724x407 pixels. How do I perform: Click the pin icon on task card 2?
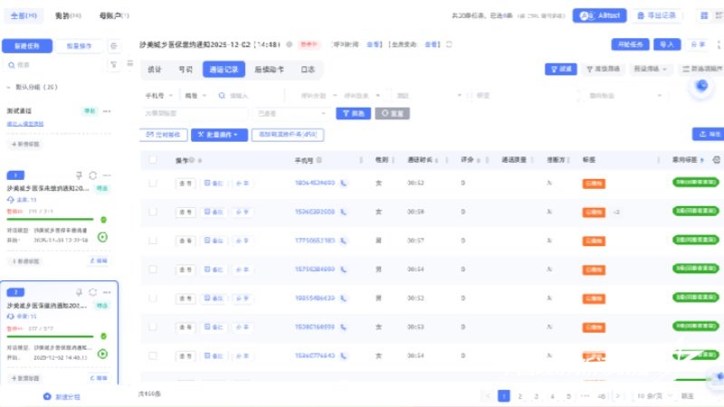point(80,292)
